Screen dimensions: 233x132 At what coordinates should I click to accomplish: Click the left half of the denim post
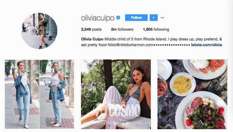click(22, 94)
